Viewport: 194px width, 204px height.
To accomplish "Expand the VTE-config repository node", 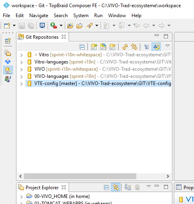I will pyautogui.click(x=21, y=84).
